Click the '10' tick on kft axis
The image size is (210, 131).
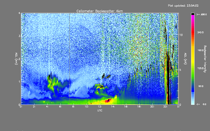pos(181,35)
